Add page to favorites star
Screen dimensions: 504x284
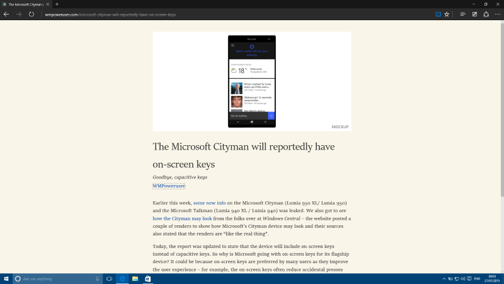[447, 14]
